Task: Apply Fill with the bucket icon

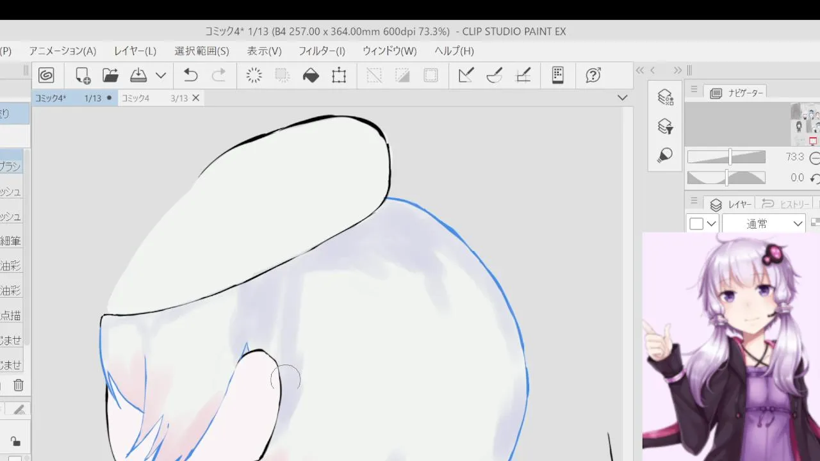Action: (x=311, y=76)
